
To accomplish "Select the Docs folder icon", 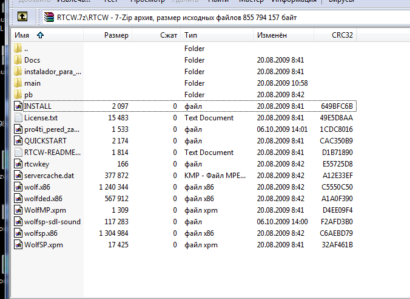I will pyautogui.click(x=18, y=60).
